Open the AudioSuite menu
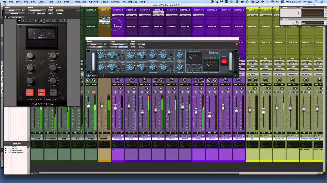 (80, 2)
